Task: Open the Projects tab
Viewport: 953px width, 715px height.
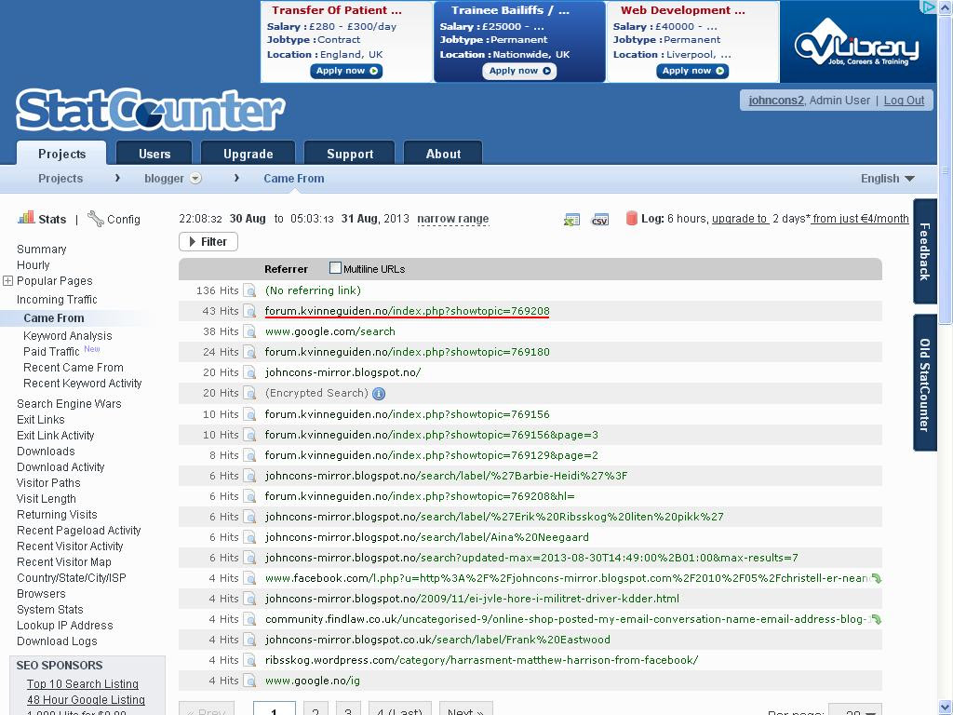Action: click(62, 154)
